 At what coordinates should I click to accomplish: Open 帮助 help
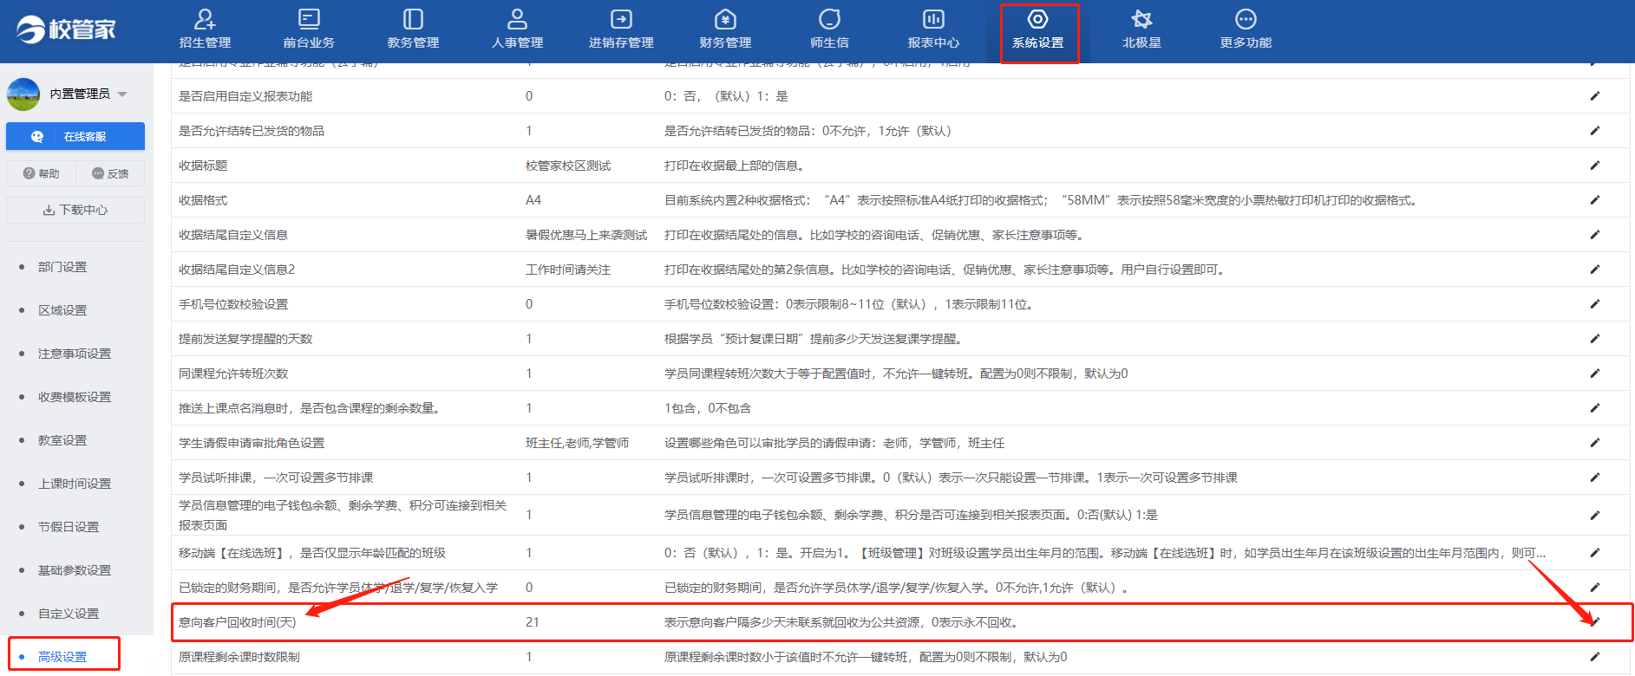[41, 173]
